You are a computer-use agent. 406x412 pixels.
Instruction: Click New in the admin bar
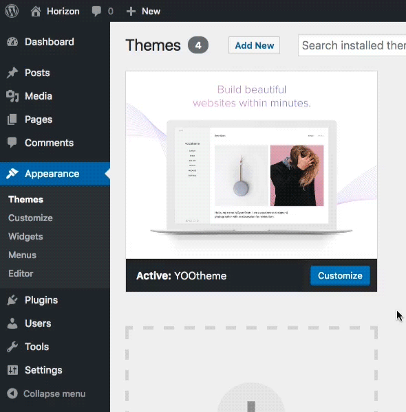[x=151, y=11]
